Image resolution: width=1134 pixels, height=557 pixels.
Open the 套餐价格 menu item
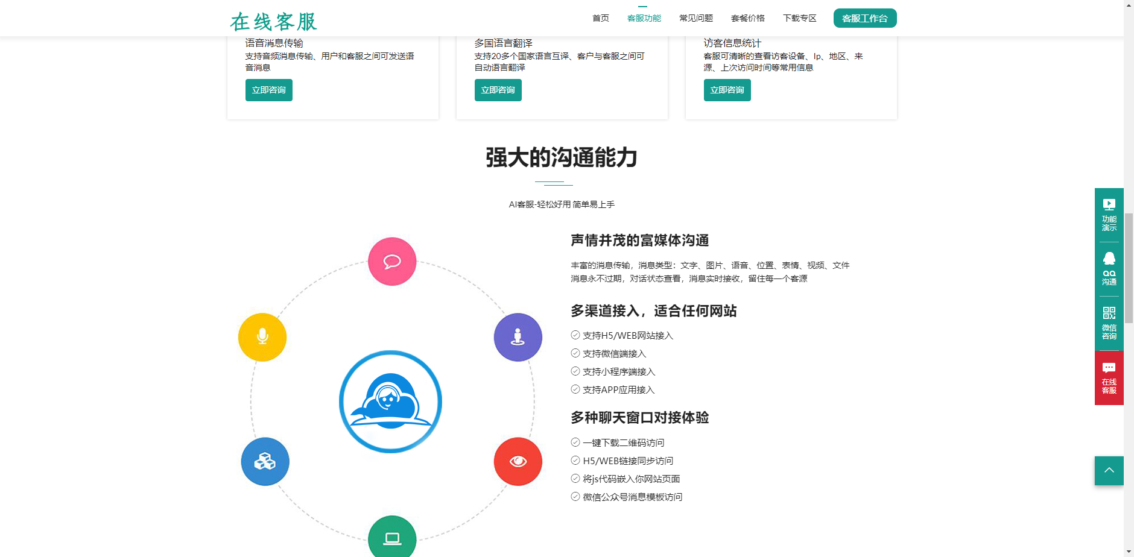tap(747, 18)
